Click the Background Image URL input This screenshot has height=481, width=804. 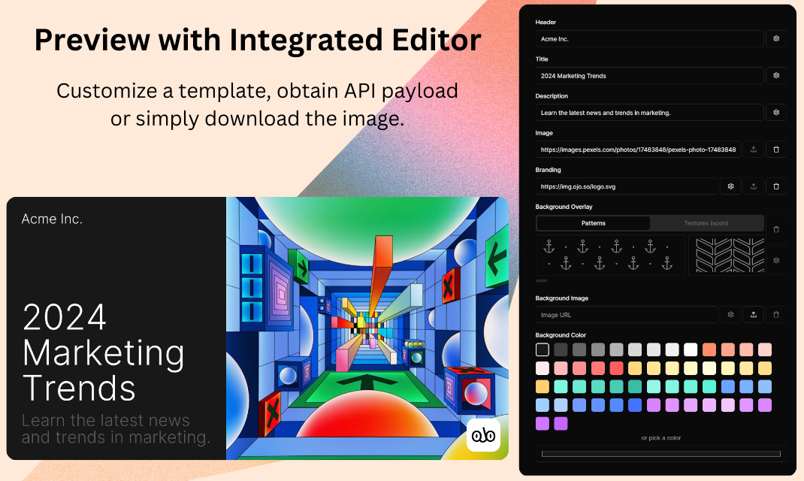coord(627,315)
